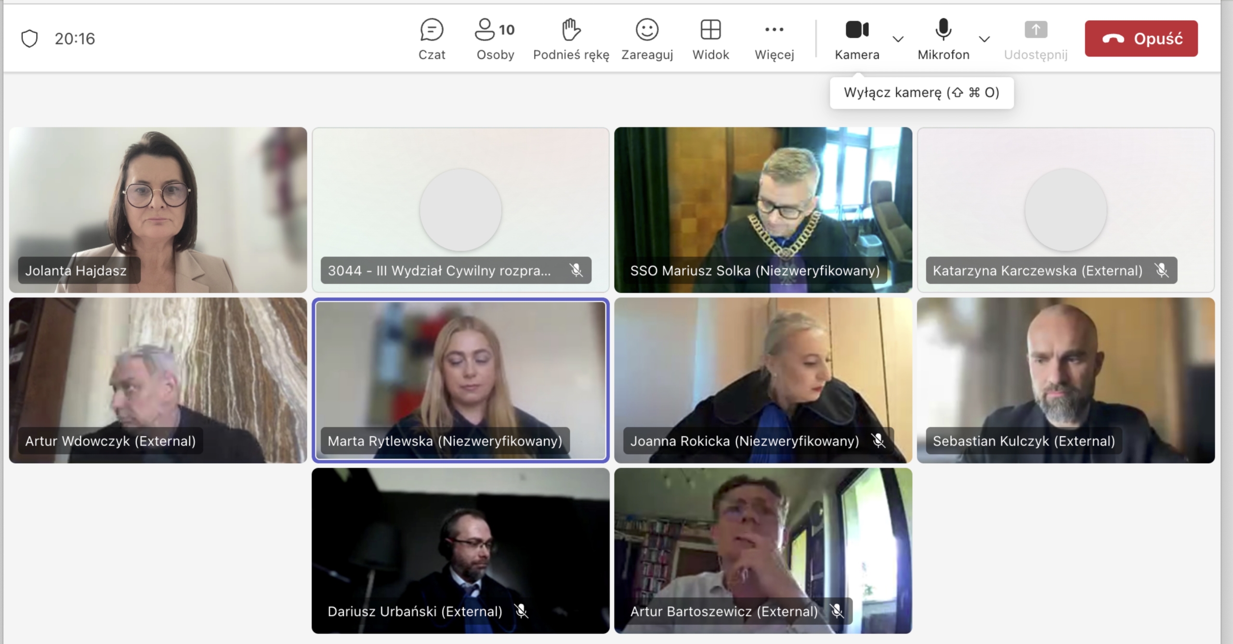This screenshot has width=1233, height=644.
Task: Toggle the Kamera camera off
Action: click(x=857, y=39)
